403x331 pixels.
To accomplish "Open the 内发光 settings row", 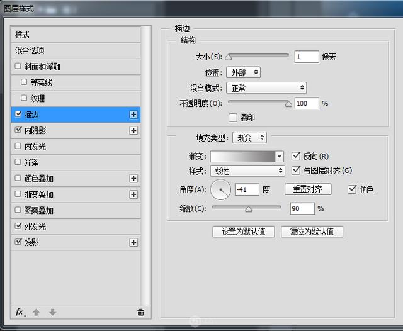I will point(76,147).
